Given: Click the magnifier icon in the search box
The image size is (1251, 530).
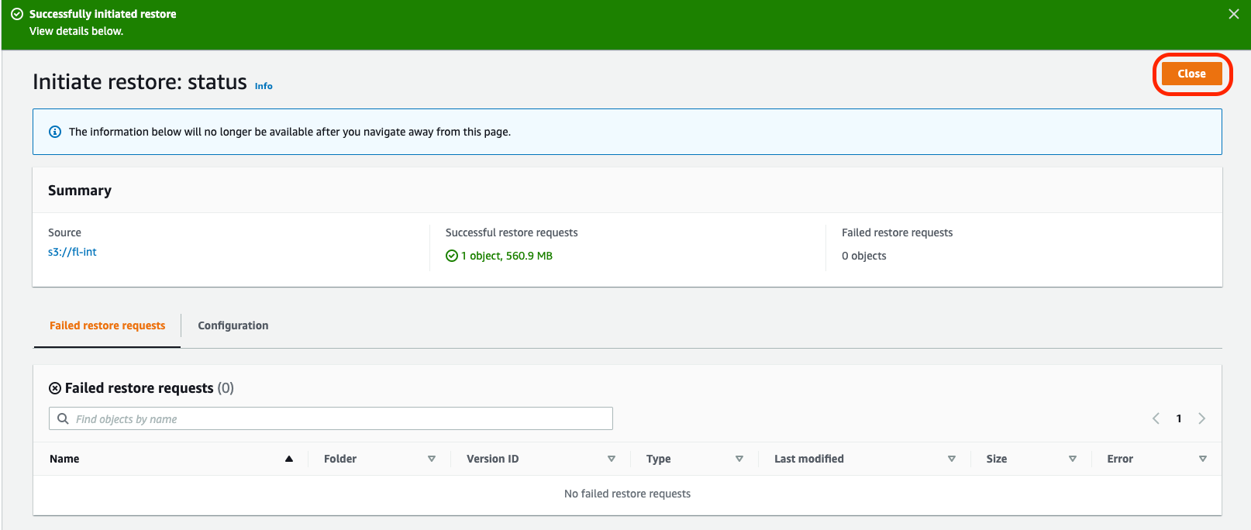Looking at the screenshot, I should click(x=64, y=419).
